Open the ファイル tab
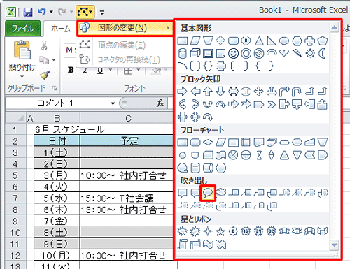The image size is (350, 269). tap(22, 29)
